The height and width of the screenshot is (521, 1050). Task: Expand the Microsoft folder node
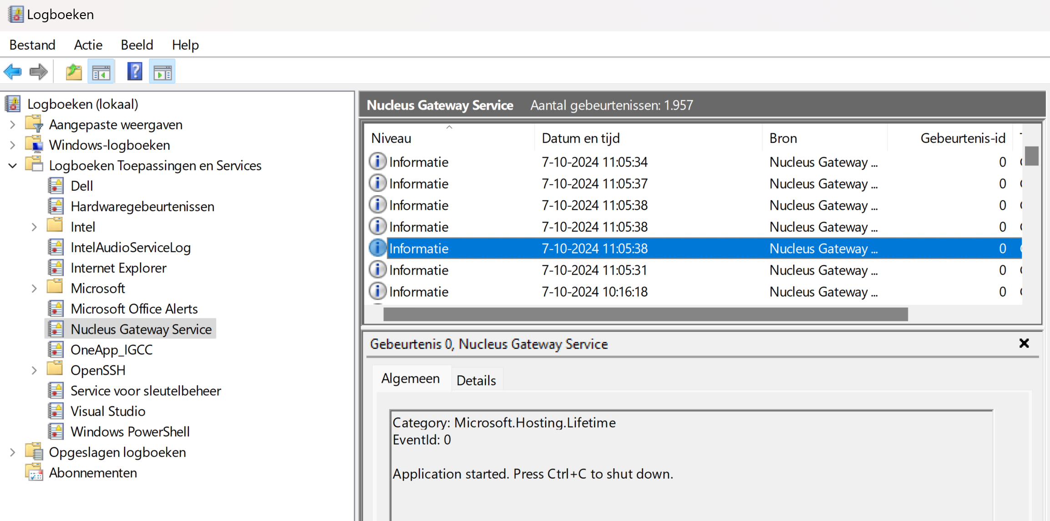[x=34, y=288]
